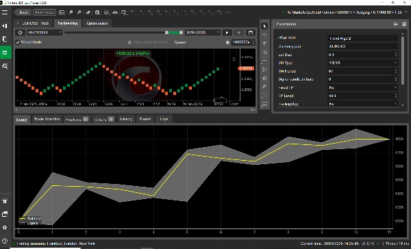Open backtesting settings gear icon
The height and width of the screenshot is (249, 411).
(20, 32)
